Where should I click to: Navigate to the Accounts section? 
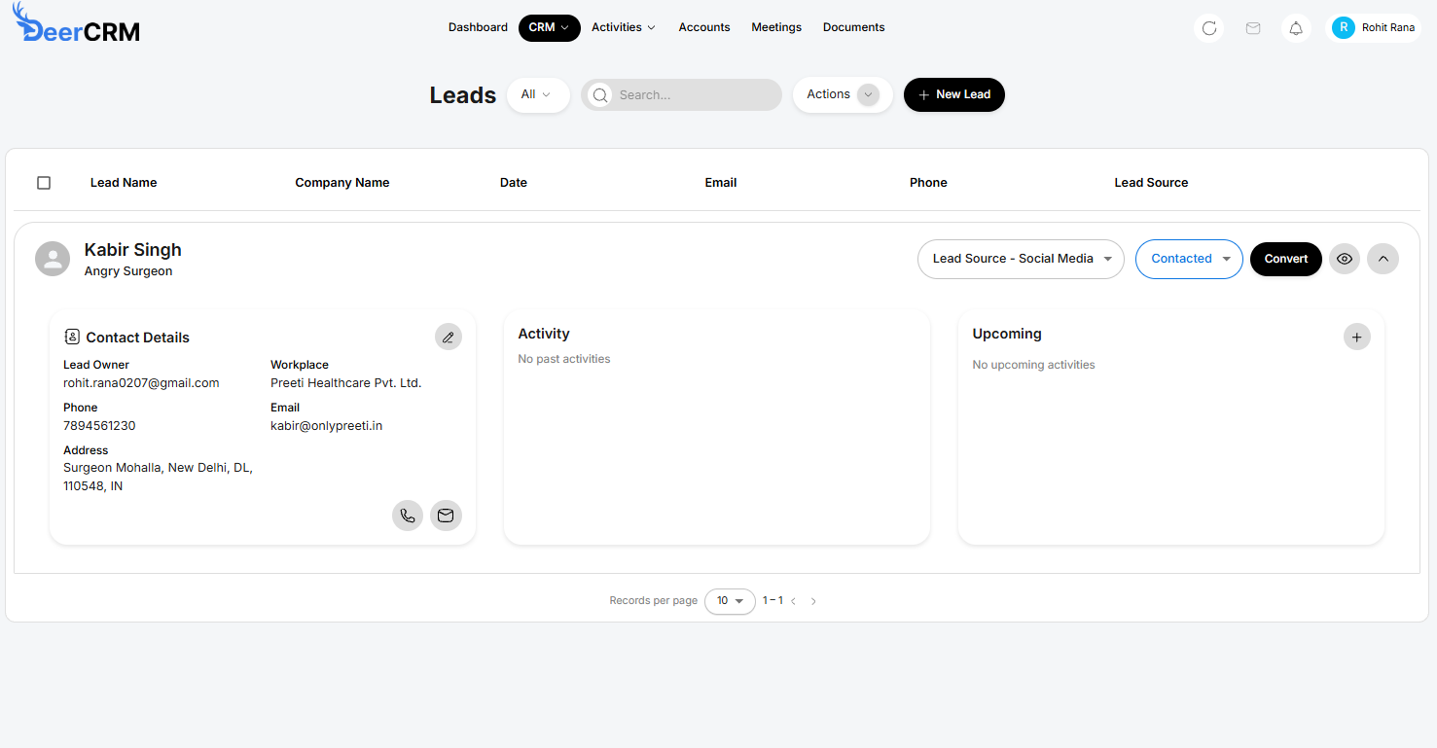(x=704, y=27)
